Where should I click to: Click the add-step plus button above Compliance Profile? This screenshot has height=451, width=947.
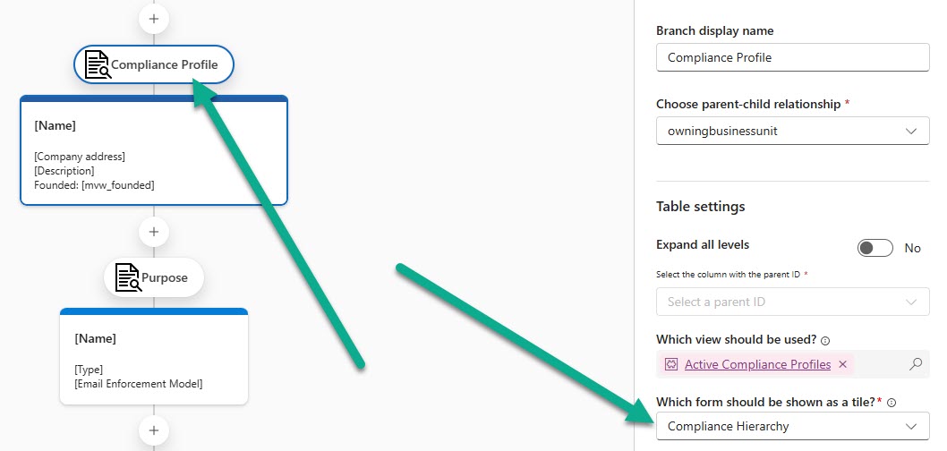(154, 18)
